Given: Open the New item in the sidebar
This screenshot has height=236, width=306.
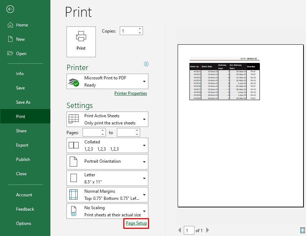Looking at the screenshot, I should pos(20,39).
